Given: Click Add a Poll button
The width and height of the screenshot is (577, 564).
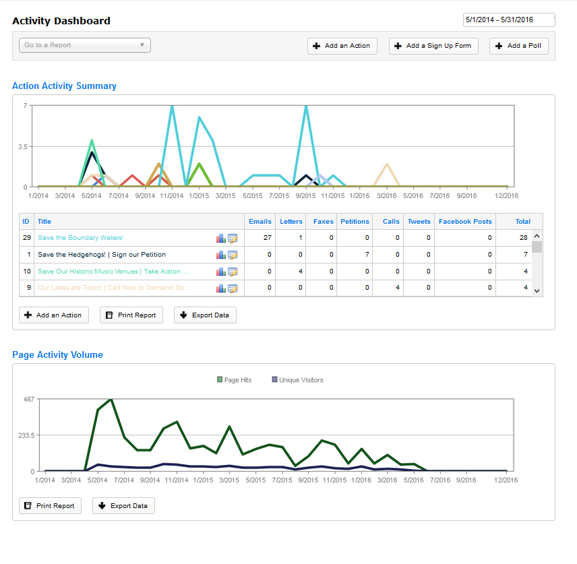Looking at the screenshot, I should tap(518, 46).
